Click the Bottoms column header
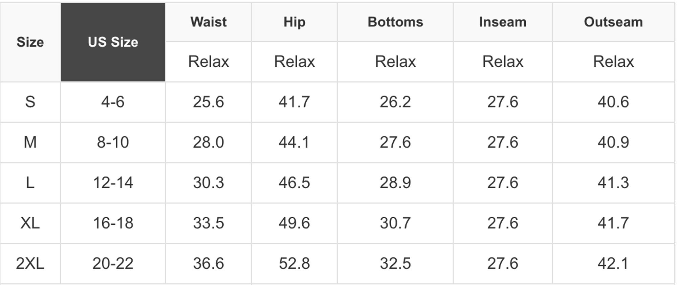The image size is (677, 285). pyautogui.click(x=395, y=22)
